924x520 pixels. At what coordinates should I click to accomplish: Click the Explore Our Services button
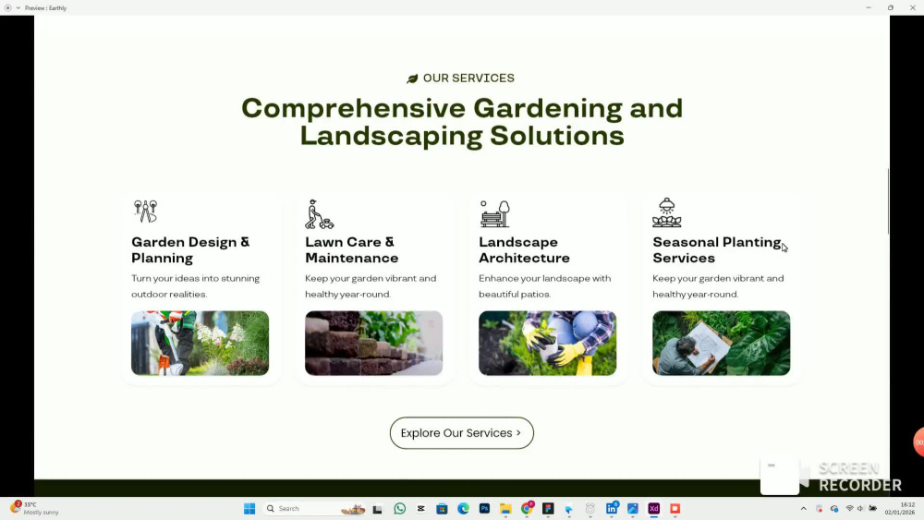(461, 433)
